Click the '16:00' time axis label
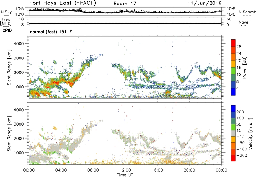Image resolution: width=256 pixels, height=177 pixels. 157,170
